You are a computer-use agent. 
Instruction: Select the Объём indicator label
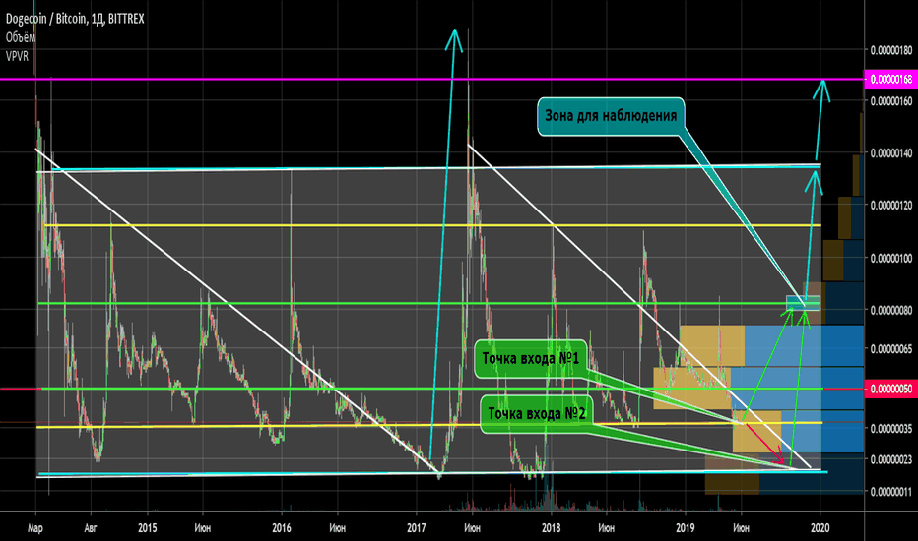coord(21,37)
